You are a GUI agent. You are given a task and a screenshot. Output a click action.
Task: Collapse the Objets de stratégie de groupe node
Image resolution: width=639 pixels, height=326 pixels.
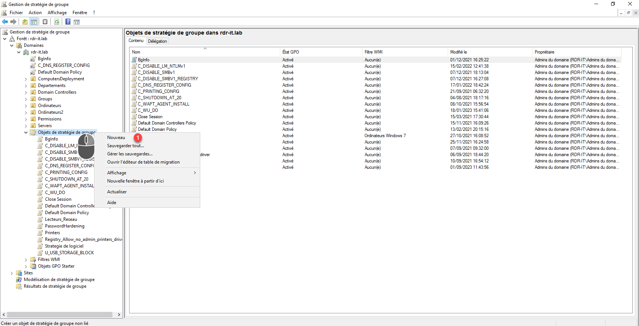[x=26, y=132]
